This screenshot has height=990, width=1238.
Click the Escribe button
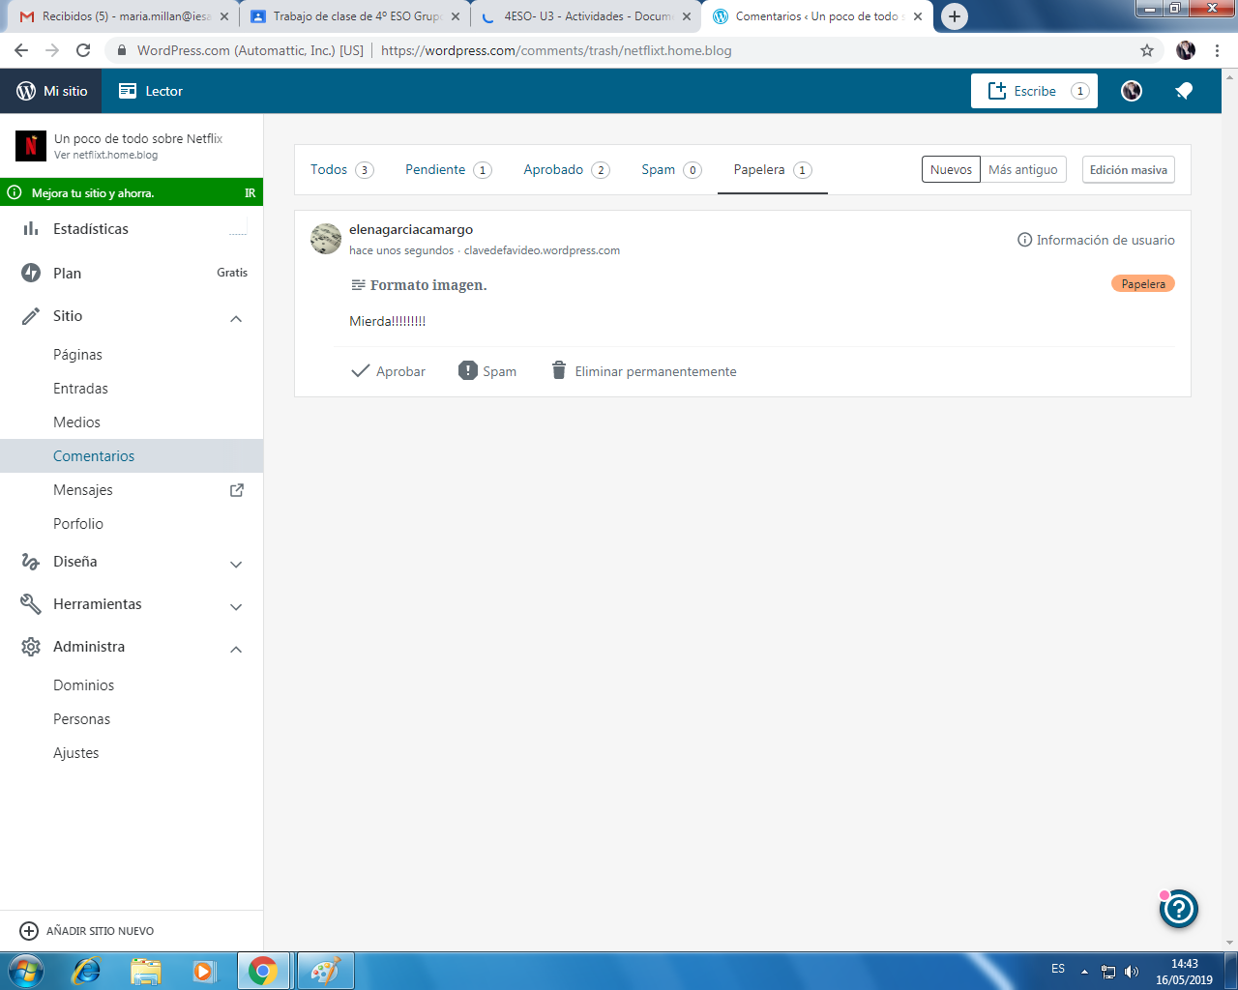point(1034,91)
